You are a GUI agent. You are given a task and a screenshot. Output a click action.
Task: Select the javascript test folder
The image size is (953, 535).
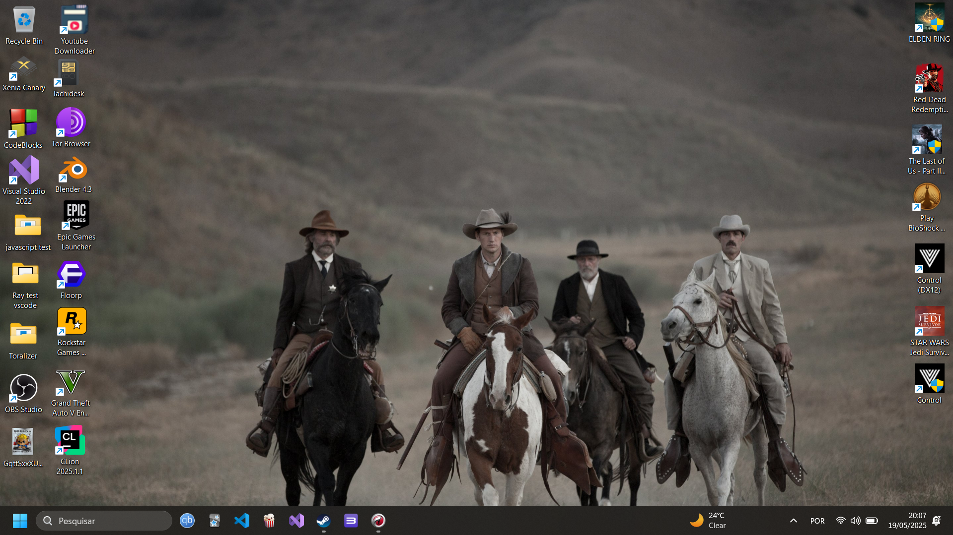pos(28,233)
